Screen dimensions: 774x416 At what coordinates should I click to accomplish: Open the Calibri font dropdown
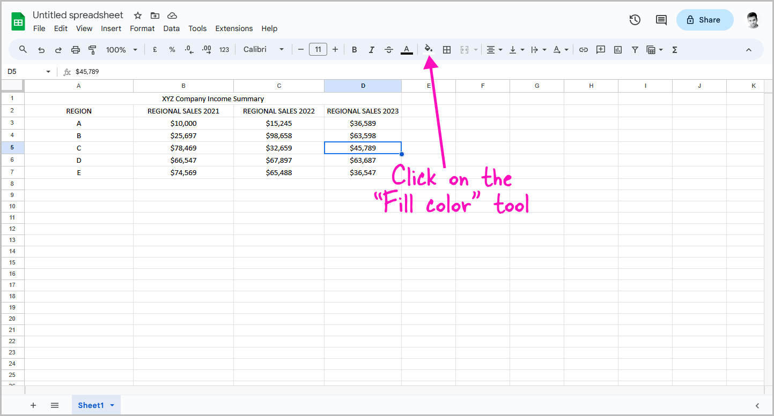(263, 49)
